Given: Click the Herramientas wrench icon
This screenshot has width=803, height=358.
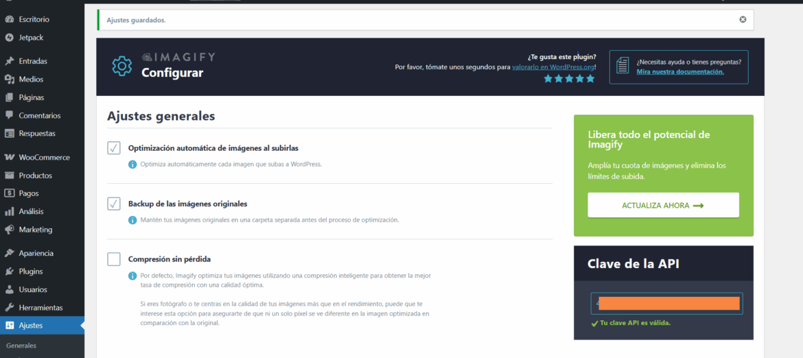Looking at the screenshot, I should click(9, 308).
